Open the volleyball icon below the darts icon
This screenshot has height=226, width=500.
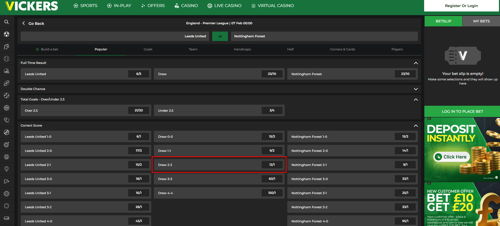coord(7,157)
